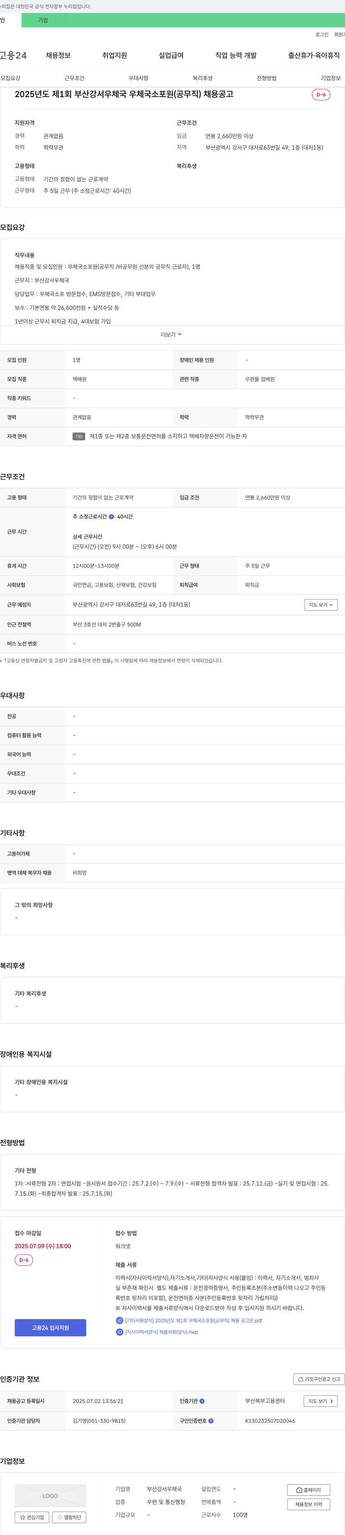Download the 채용 공고문.pdf attachment
The width and height of the screenshot is (345, 1535).
click(193, 1321)
